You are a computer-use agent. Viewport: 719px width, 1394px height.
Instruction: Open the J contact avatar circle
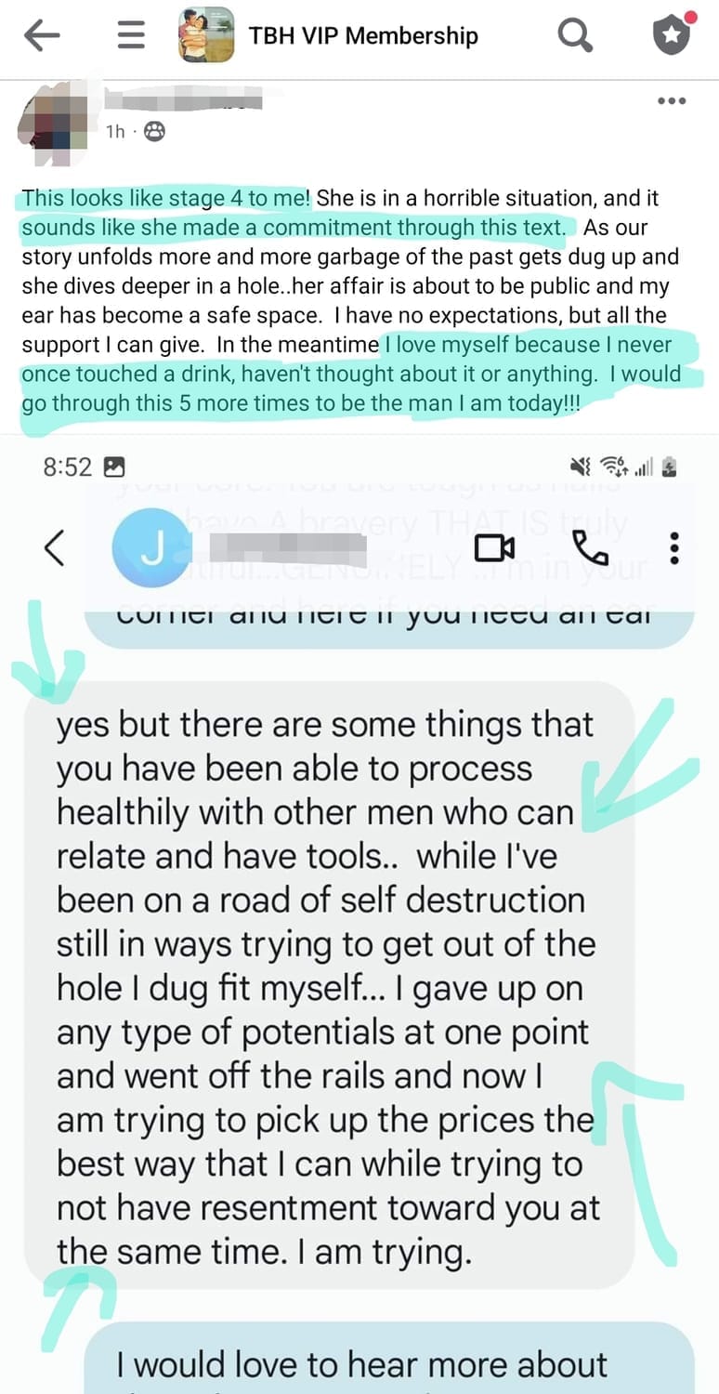pos(152,548)
